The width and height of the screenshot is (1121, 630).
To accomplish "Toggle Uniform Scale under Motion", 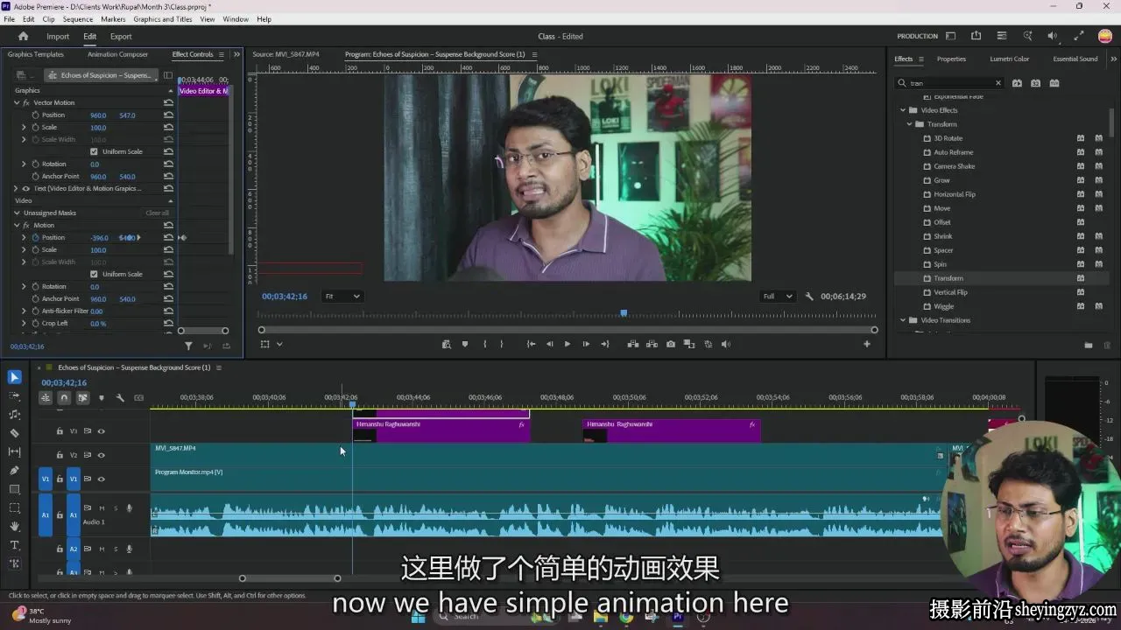I will tap(94, 275).
